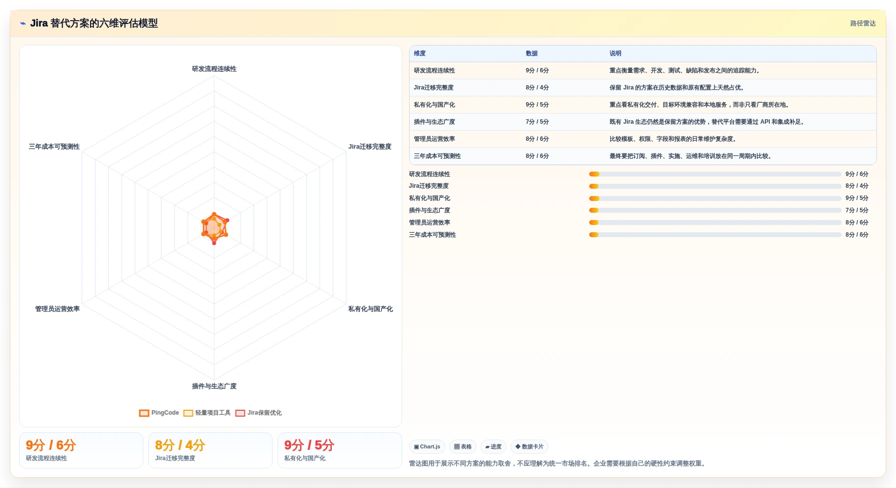Image resolution: width=896 pixels, height=488 pixels.
Task: Toggle the PingCode legend swatch
Action: [x=144, y=413]
